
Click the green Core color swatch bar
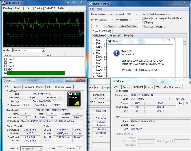(36, 73)
